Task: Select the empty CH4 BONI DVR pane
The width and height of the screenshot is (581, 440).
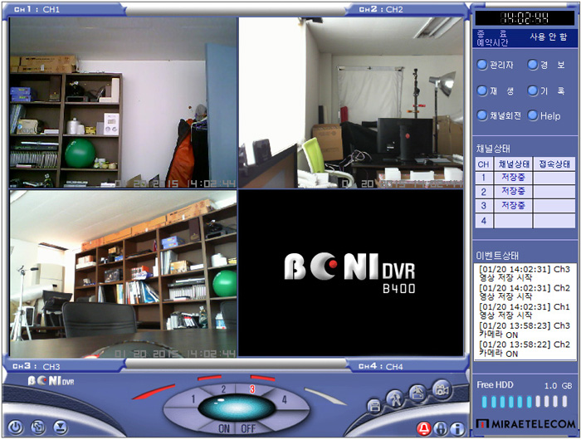Action: pos(351,273)
